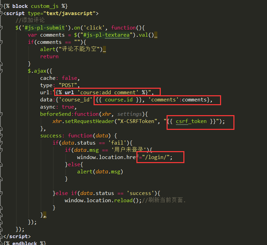Click 'course:add_comment' in the url tag
This screenshot has height=245, width=267.
(108, 93)
